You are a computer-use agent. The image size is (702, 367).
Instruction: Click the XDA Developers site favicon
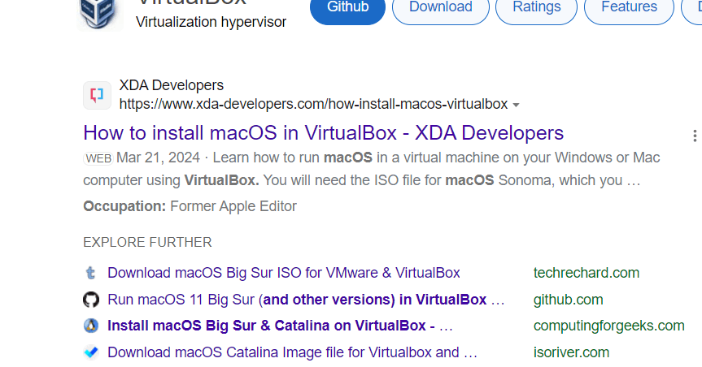click(x=97, y=95)
